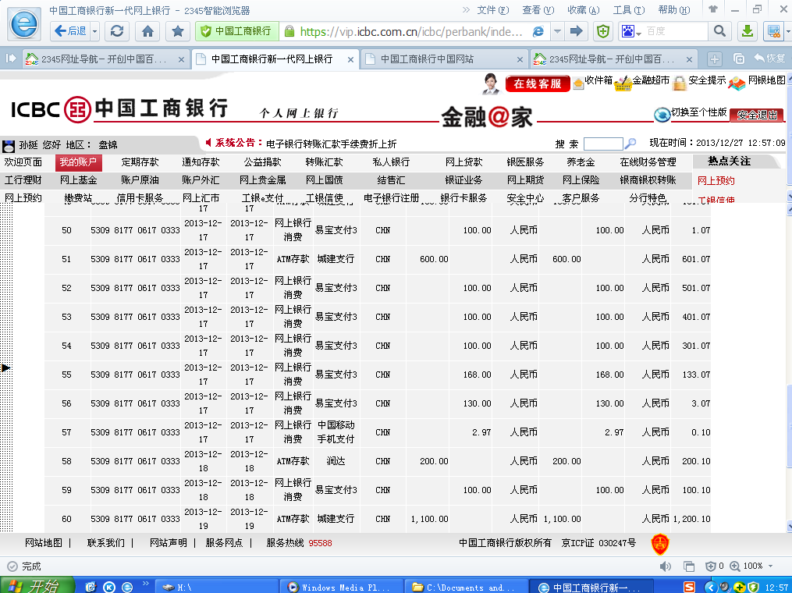Click the search magnifier next to 搜索 box
This screenshot has width=792, height=593.
631,144
